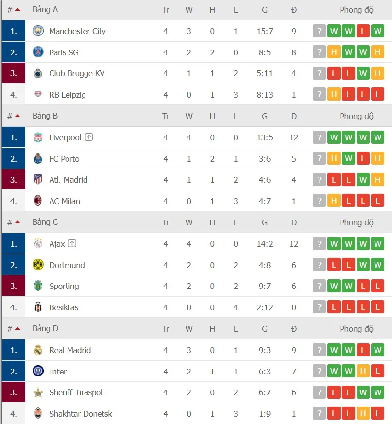Click the pending fixture marker for Sporting

pyautogui.click(x=319, y=286)
